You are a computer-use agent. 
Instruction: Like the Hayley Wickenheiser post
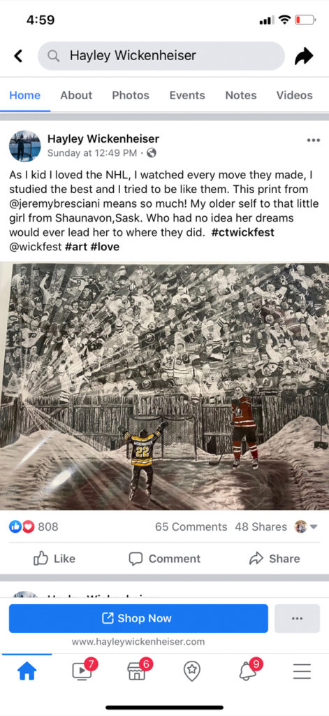pyautogui.click(x=54, y=559)
